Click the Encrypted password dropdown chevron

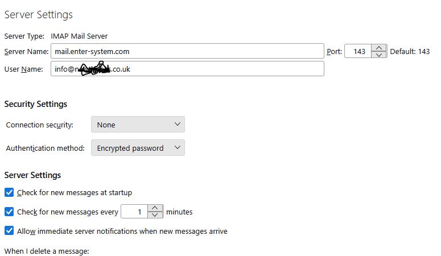(x=177, y=147)
